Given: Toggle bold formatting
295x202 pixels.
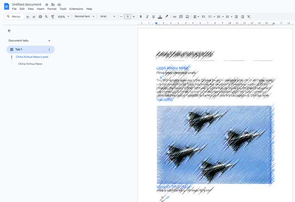Looking at the screenshot, I should [141, 17].
